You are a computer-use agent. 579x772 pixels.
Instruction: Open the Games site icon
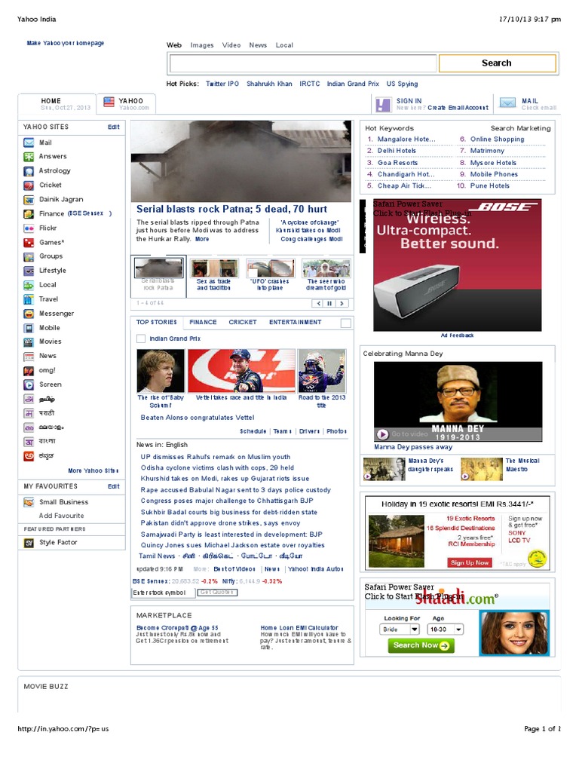pos(29,242)
